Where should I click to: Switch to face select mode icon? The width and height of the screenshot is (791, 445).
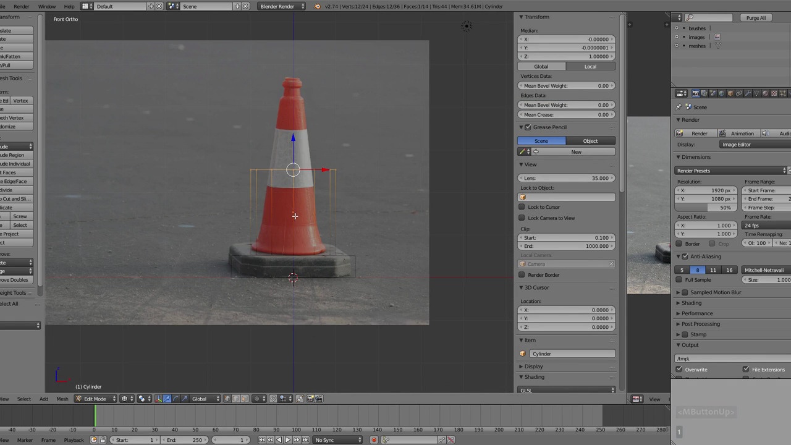point(244,399)
